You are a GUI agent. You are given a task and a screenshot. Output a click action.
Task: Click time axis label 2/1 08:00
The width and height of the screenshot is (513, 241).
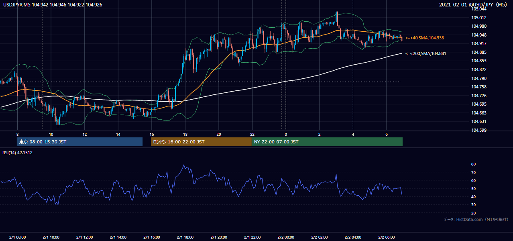tap(17, 237)
